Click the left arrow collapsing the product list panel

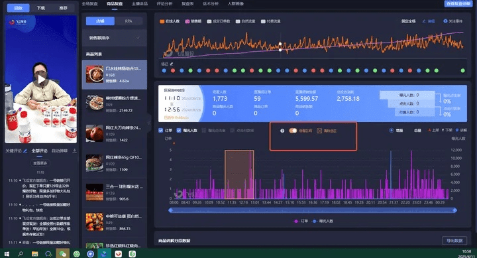pos(149,123)
